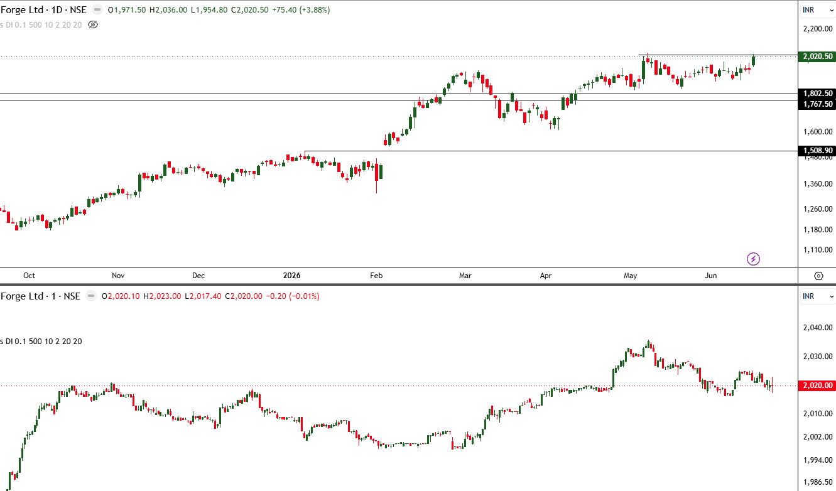Select the 1,767.50 horizontal line price label
The height and width of the screenshot is (491, 836).
[818, 104]
